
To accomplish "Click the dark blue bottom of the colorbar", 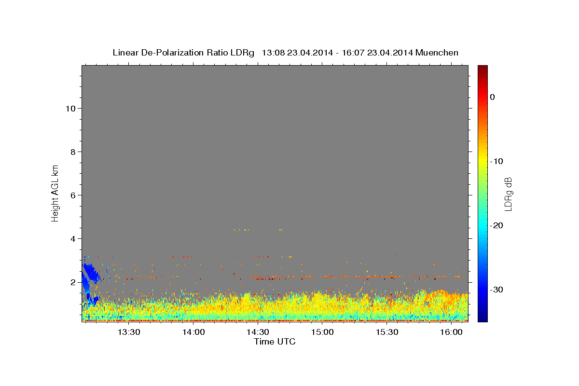I will [x=482, y=317].
